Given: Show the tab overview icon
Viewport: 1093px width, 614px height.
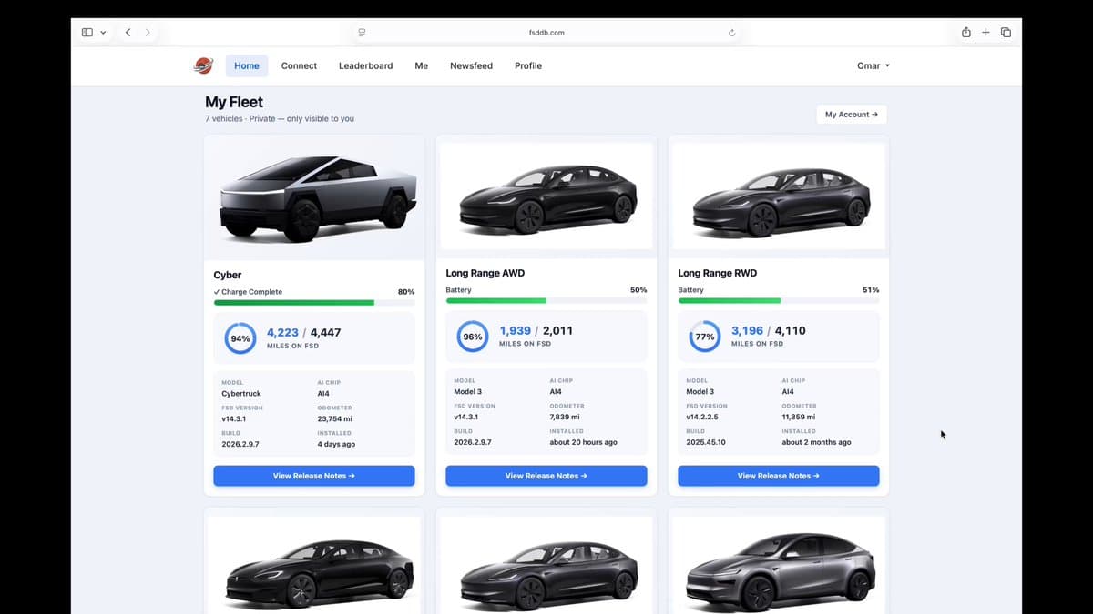Looking at the screenshot, I should point(1006,32).
